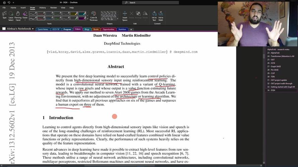Screen dimensions: 298x167
Task: Convert ink with Ink to Math
Action: click(x=161, y=16)
